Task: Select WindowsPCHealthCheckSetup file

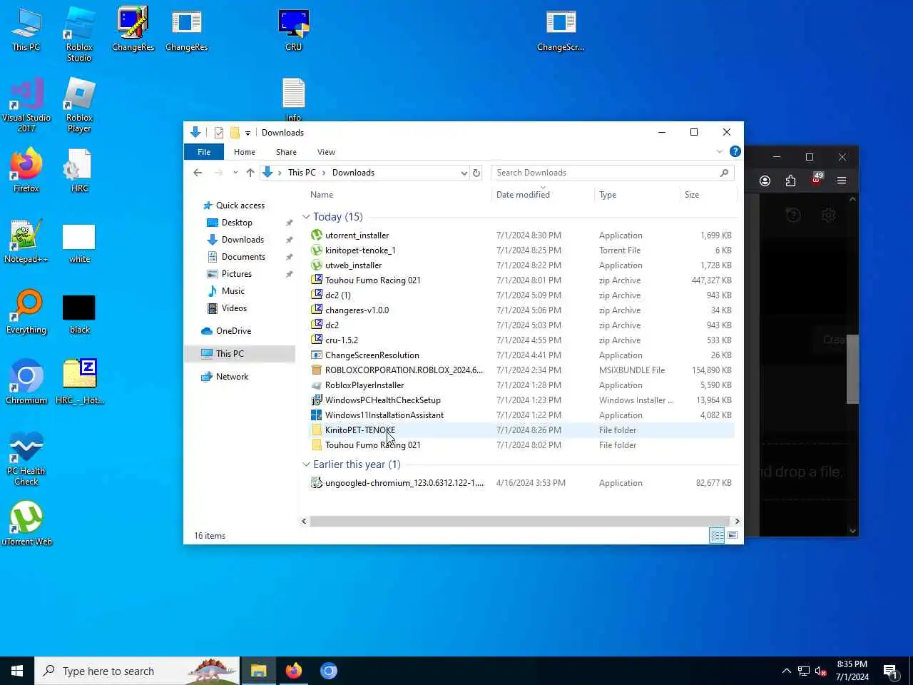Action: click(382, 400)
